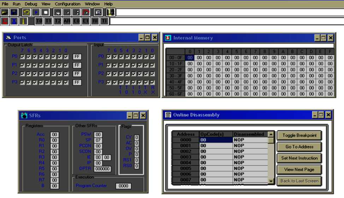The image size is (344, 198).
Task: Open the Configuration menu
Action: point(67,4)
